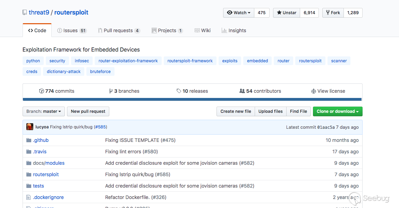This screenshot has width=399, height=208.
Task: Select the creds topic tag
Action: (x=32, y=72)
